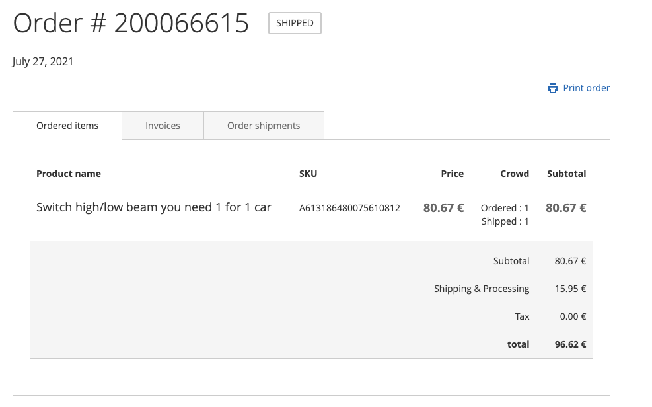This screenshot has height=407, width=652.
Task: Click the July 27, 2021 order date
Action: pos(43,62)
